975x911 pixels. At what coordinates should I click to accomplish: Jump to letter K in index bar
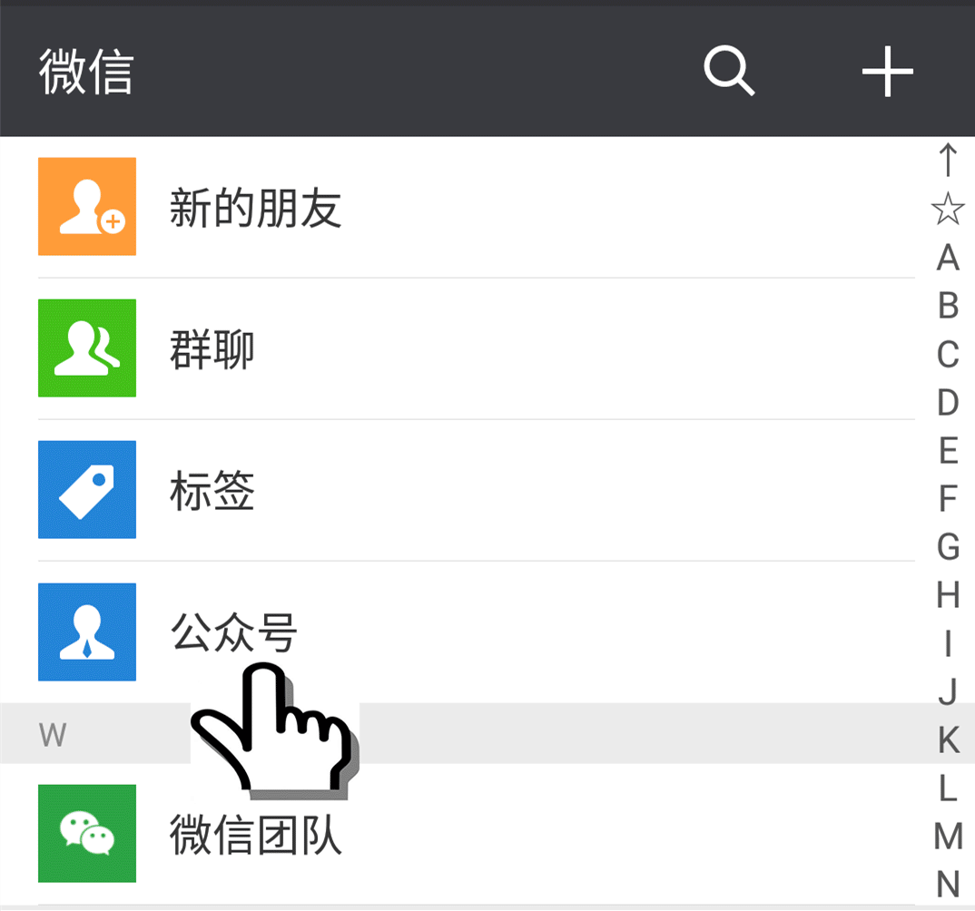click(948, 740)
